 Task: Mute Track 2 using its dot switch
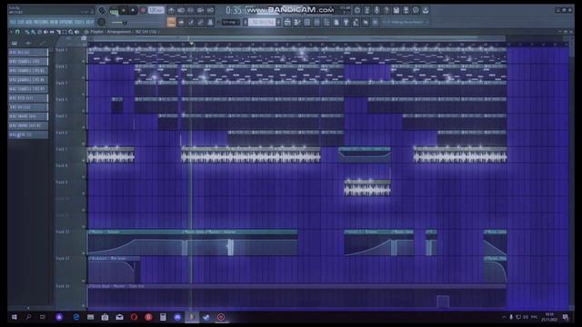(x=84, y=78)
